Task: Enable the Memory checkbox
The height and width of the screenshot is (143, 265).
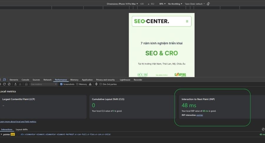Action: [x=77, y=84]
